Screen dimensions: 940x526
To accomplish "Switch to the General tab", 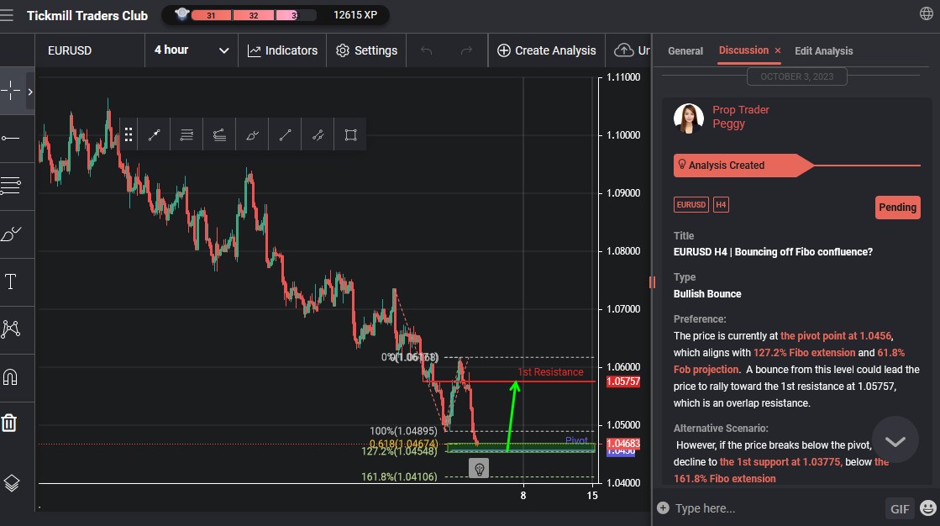I will click(x=685, y=51).
